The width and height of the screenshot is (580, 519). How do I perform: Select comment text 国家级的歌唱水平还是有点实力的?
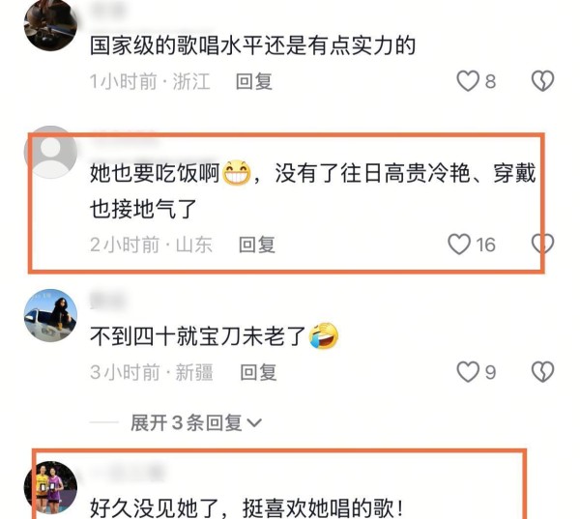tap(253, 45)
